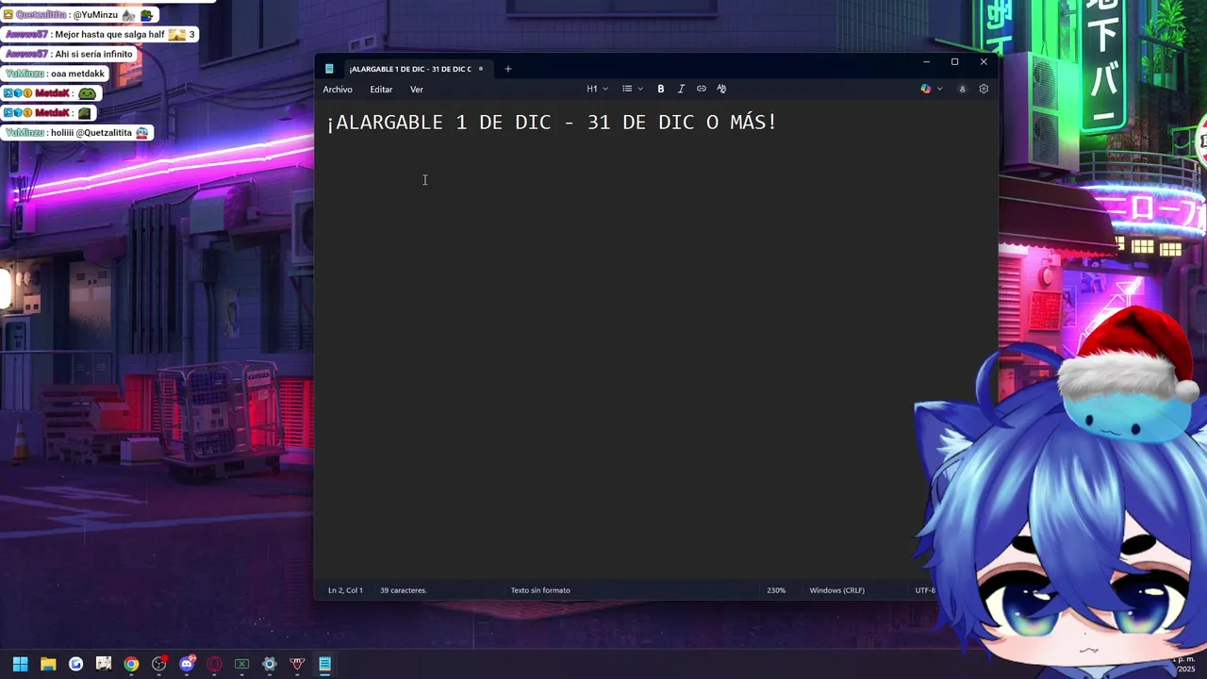Click the Texto sin formato status entry
Image resolution: width=1207 pixels, height=679 pixels.
[x=540, y=590]
